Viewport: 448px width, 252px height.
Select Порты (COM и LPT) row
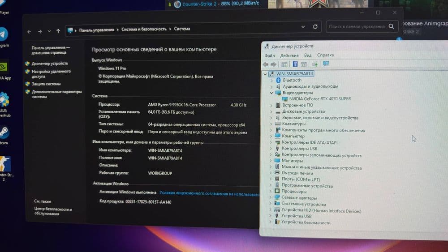pyautogui.click(x=301, y=179)
